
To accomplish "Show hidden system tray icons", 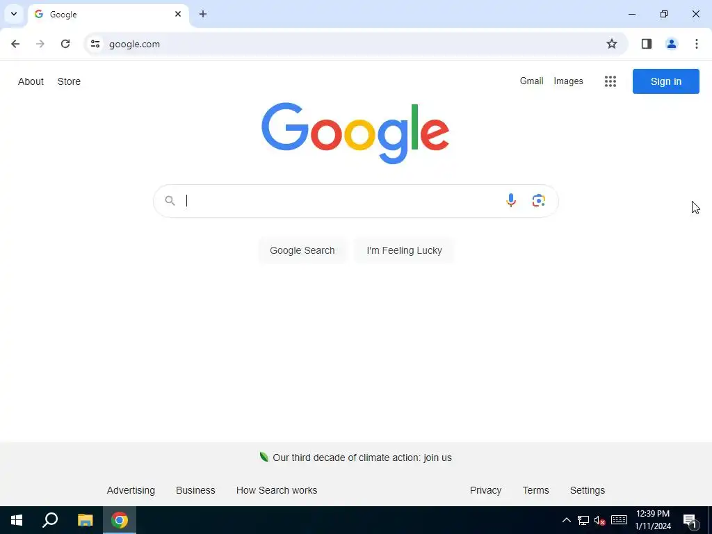I will click(566, 520).
